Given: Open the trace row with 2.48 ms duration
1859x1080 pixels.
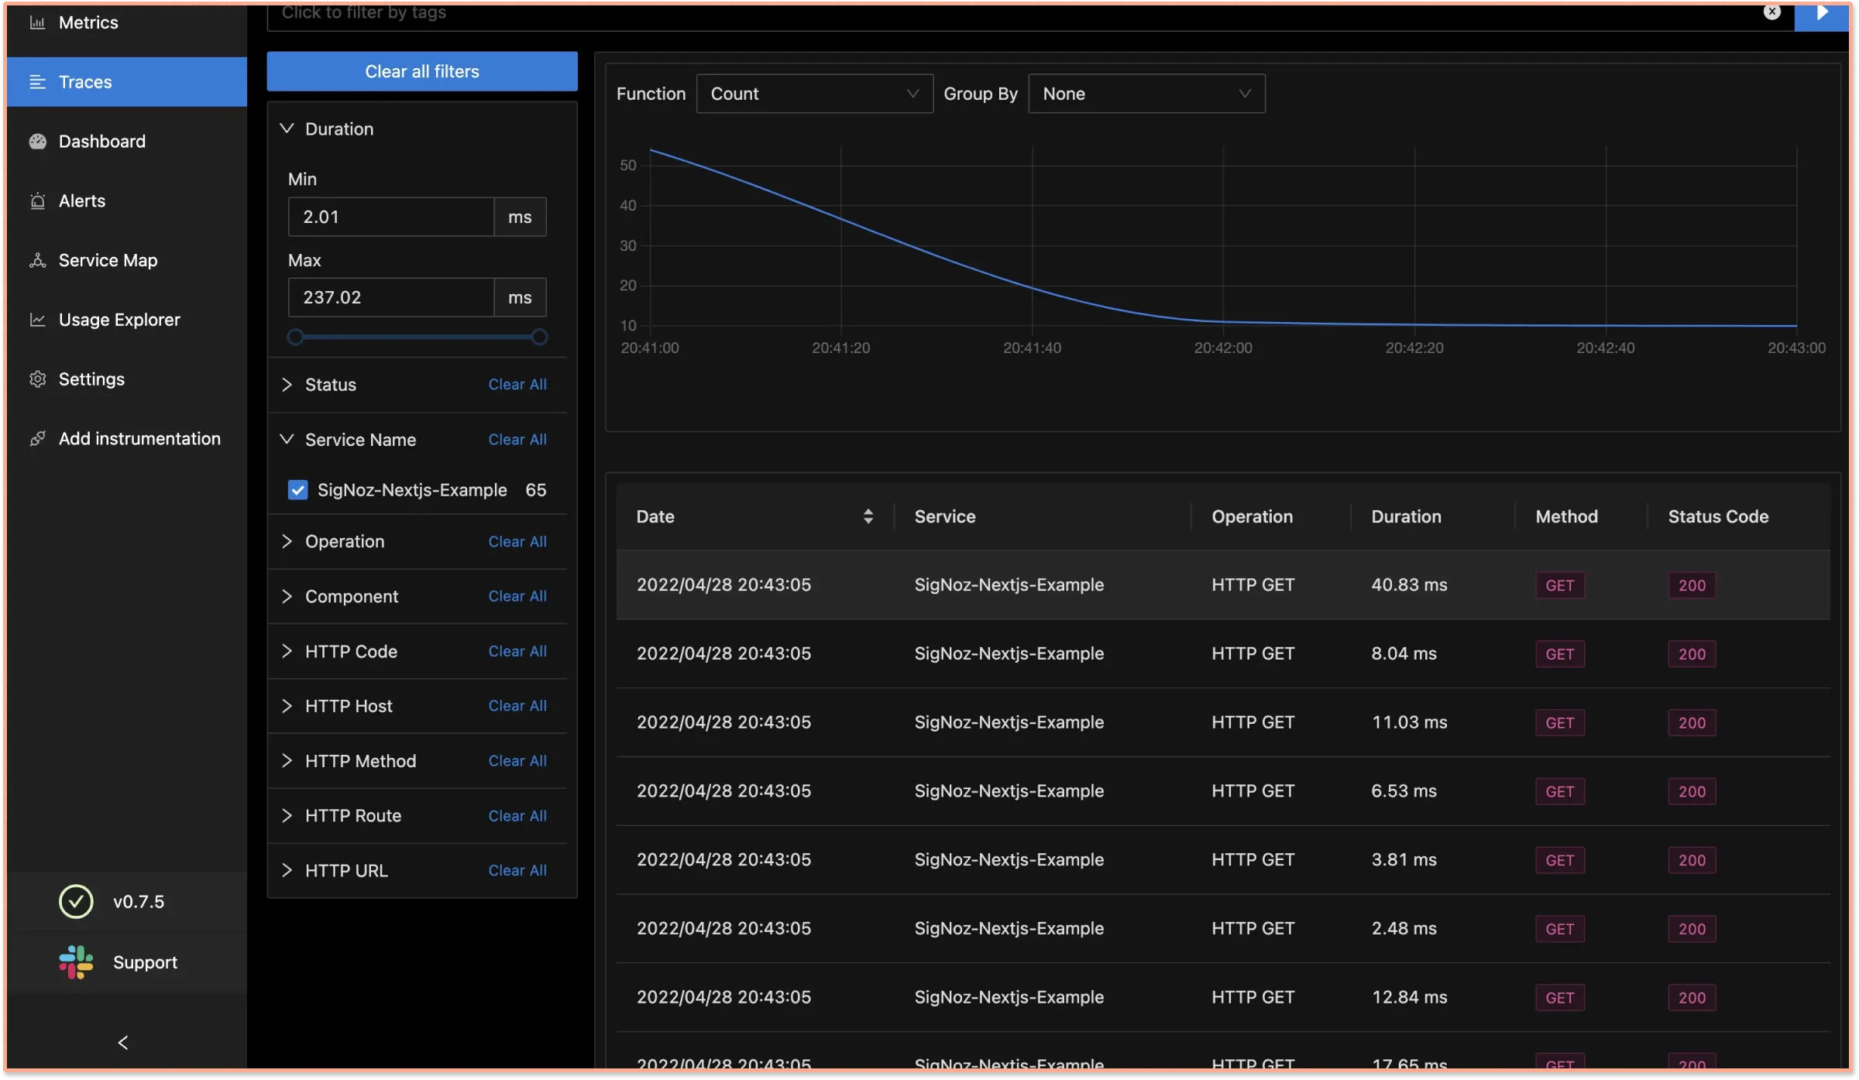Looking at the screenshot, I should click(1223, 929).
